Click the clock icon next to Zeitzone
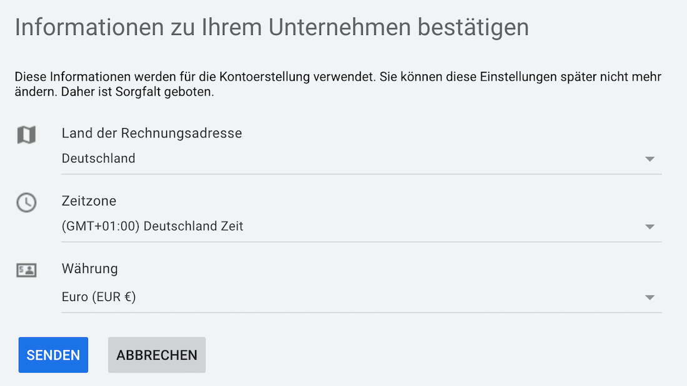Image resolution: width=687 pixels, height=386 pixels. click(x=26, y=202)
